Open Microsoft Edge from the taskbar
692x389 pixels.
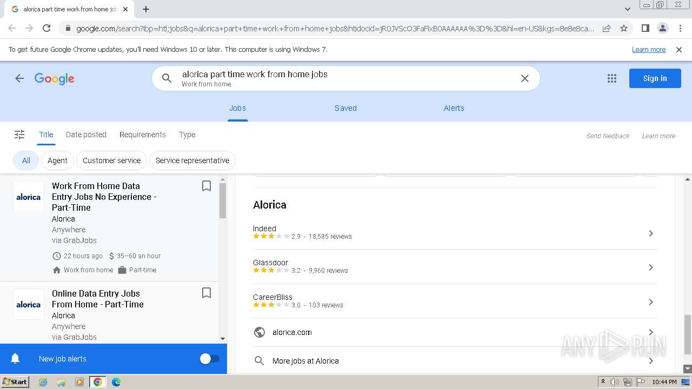(x=116, y=382)
